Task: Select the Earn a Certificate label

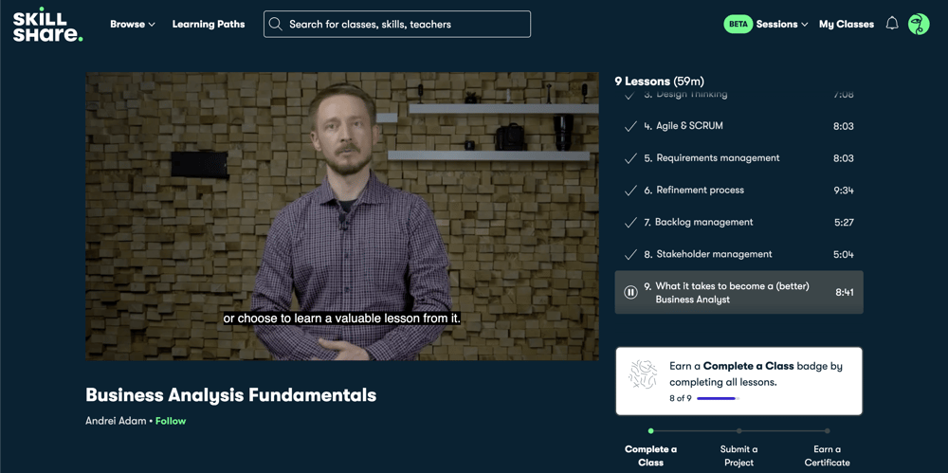Action: 827,456
